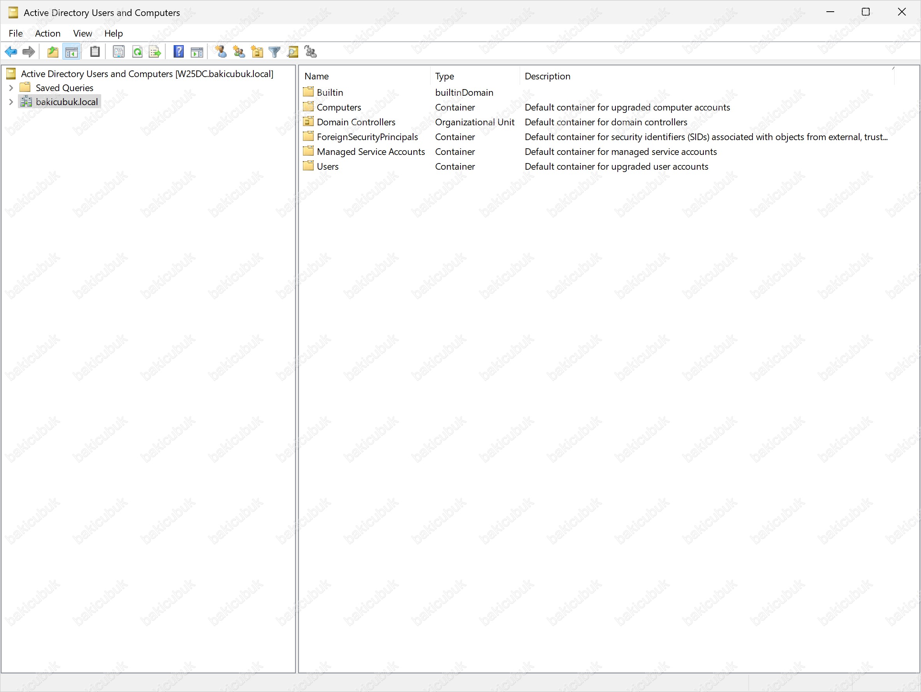Select the Users entry in list
Image resolution: width=921 pixels, height=692 pixels.
(x=327, y=167)
